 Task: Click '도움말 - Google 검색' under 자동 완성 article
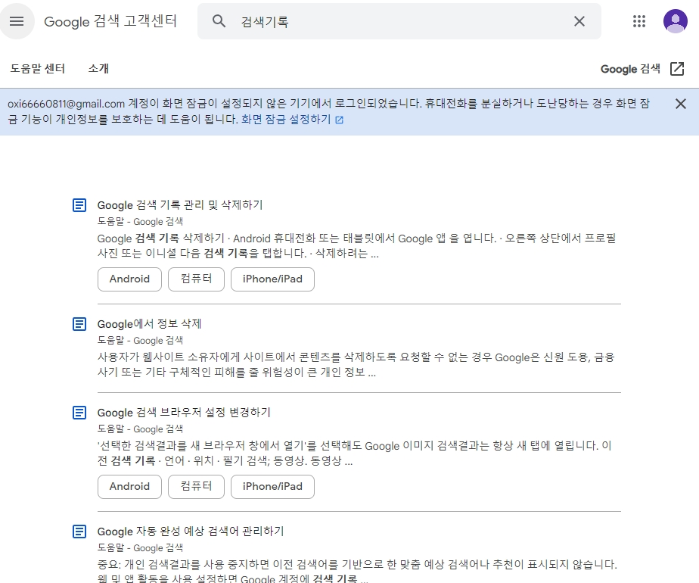pyautogui.click(x=141, y=547)
